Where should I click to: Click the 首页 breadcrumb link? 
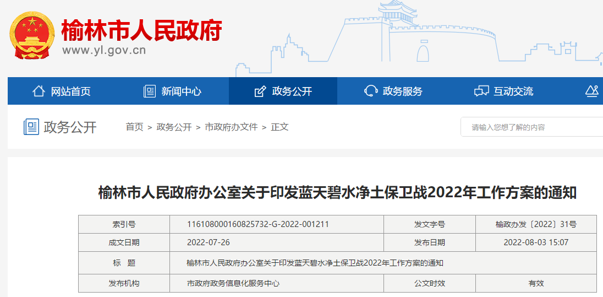pyautogui.click(x=135, y=127)
